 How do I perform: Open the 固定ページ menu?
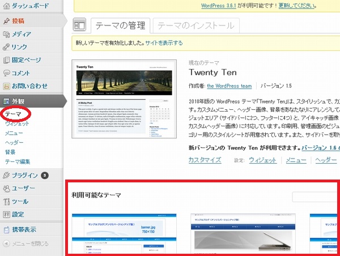point(26,60)
